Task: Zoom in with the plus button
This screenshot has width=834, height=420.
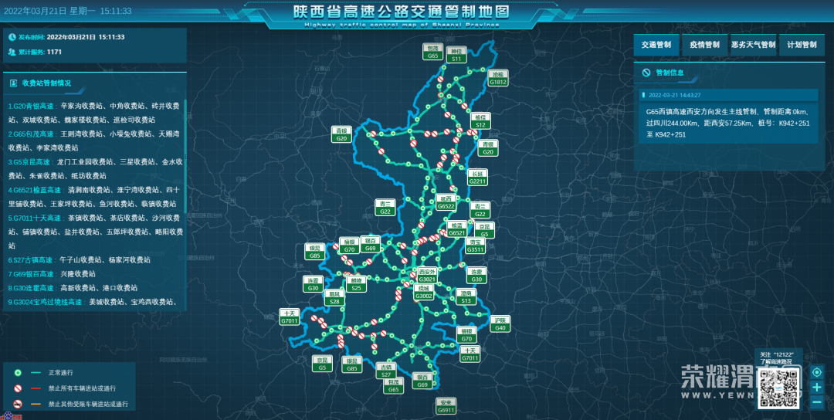Action: [x=817, y=387]
